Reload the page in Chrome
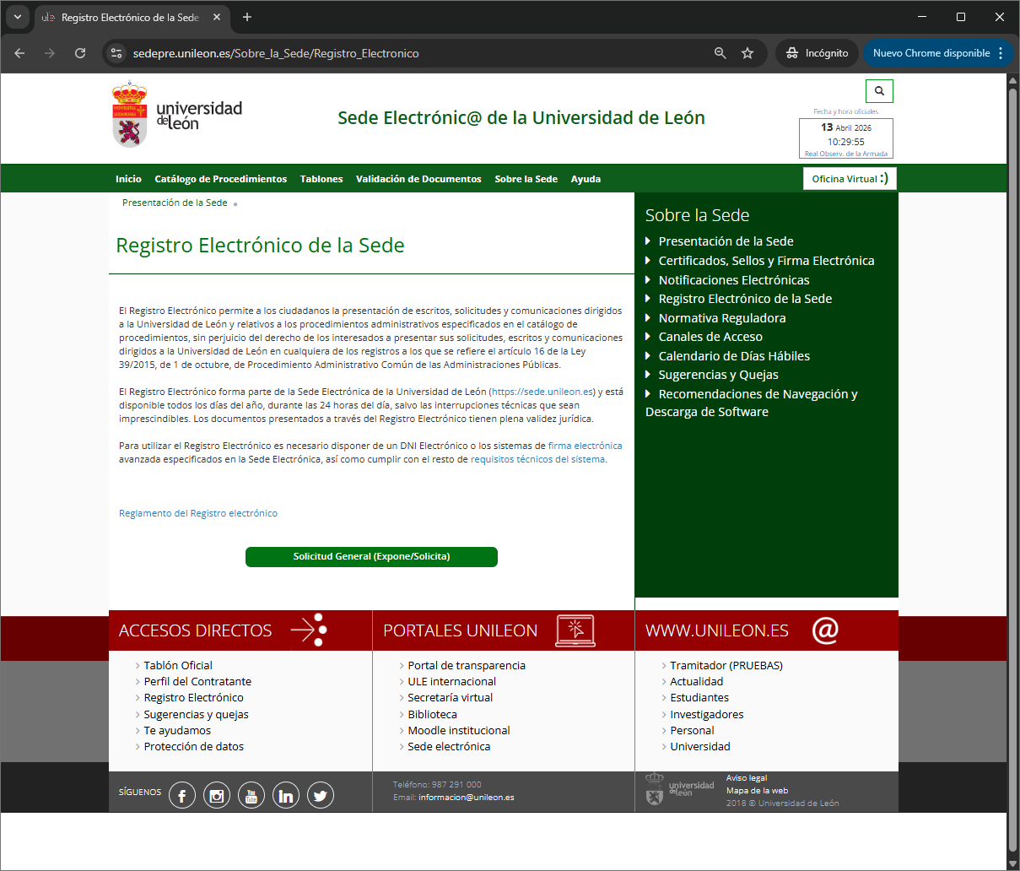This screenshot has height=871, width=1020. 80,53
